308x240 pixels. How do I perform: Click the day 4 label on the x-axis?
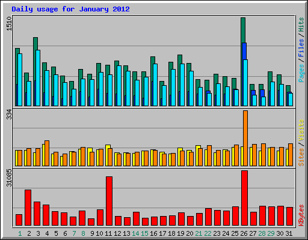pos(47,233)
